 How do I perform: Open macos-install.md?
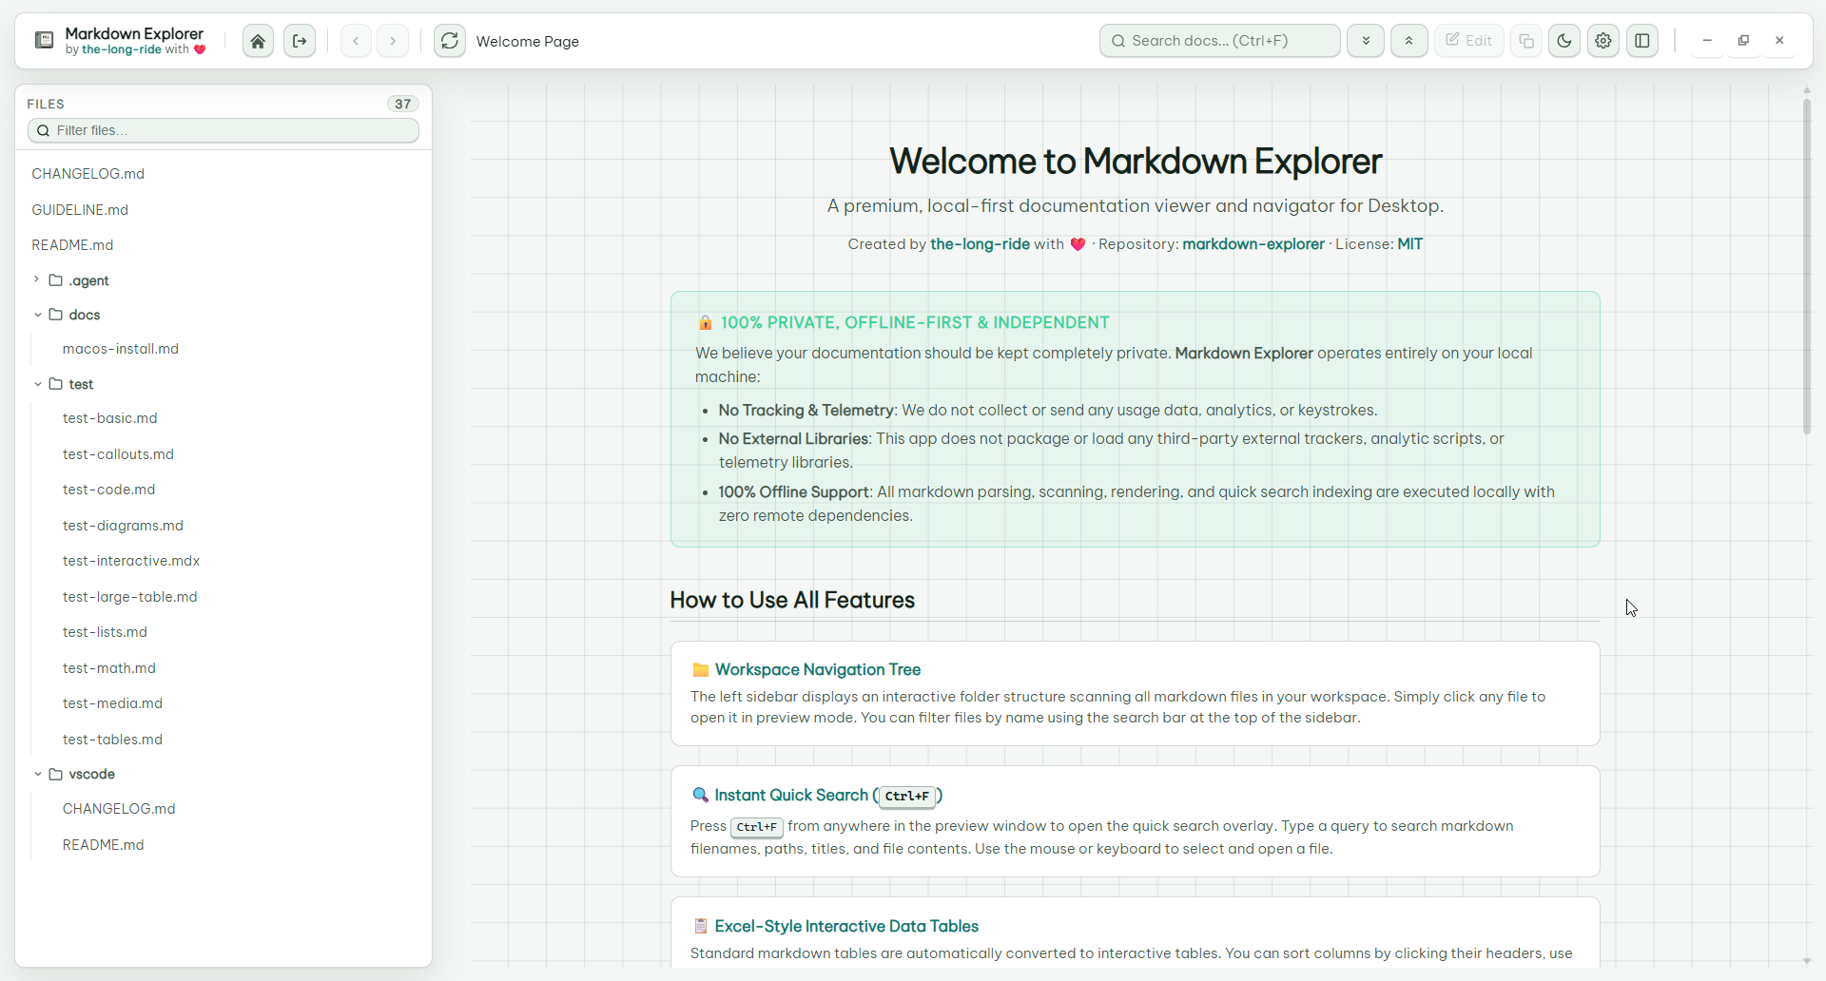click(x=121, y=349)
